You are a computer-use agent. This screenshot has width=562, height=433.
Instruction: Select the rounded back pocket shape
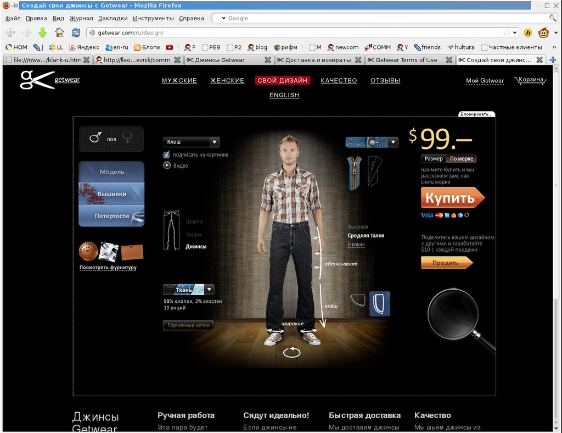click(357, 299)
